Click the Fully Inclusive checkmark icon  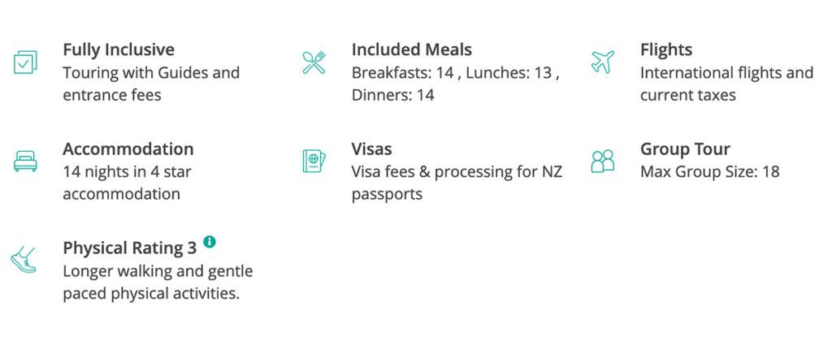click(25, 62)
